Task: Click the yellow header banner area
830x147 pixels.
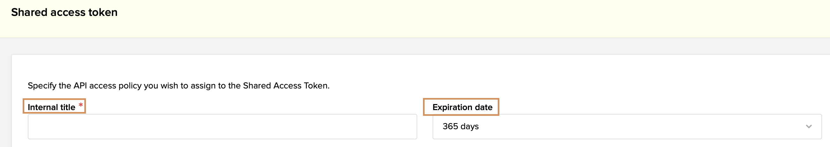Action: point(451,19)
